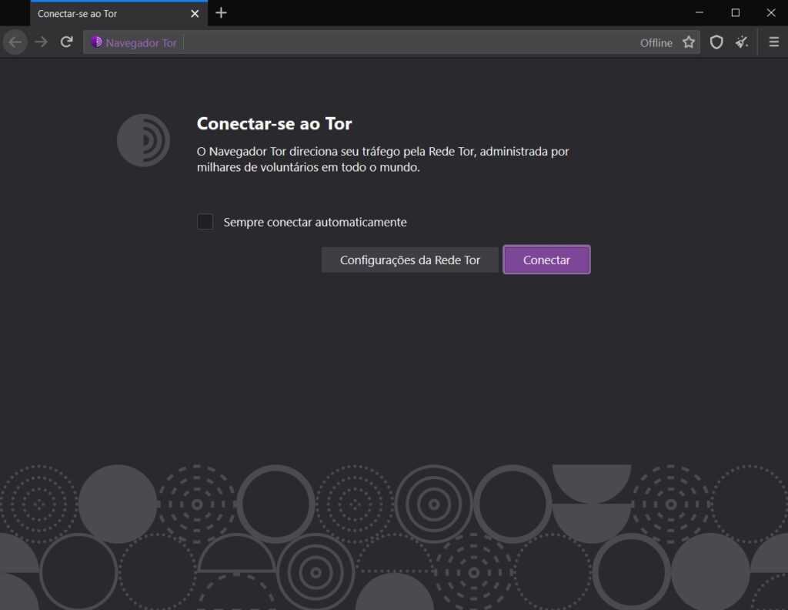Close the Conectar-se ao Tor tab

click(195, 13)
